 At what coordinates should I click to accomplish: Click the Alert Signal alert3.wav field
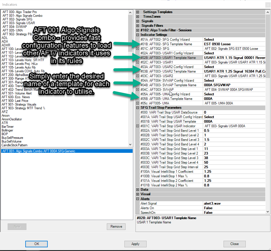(x=234, y=203)
